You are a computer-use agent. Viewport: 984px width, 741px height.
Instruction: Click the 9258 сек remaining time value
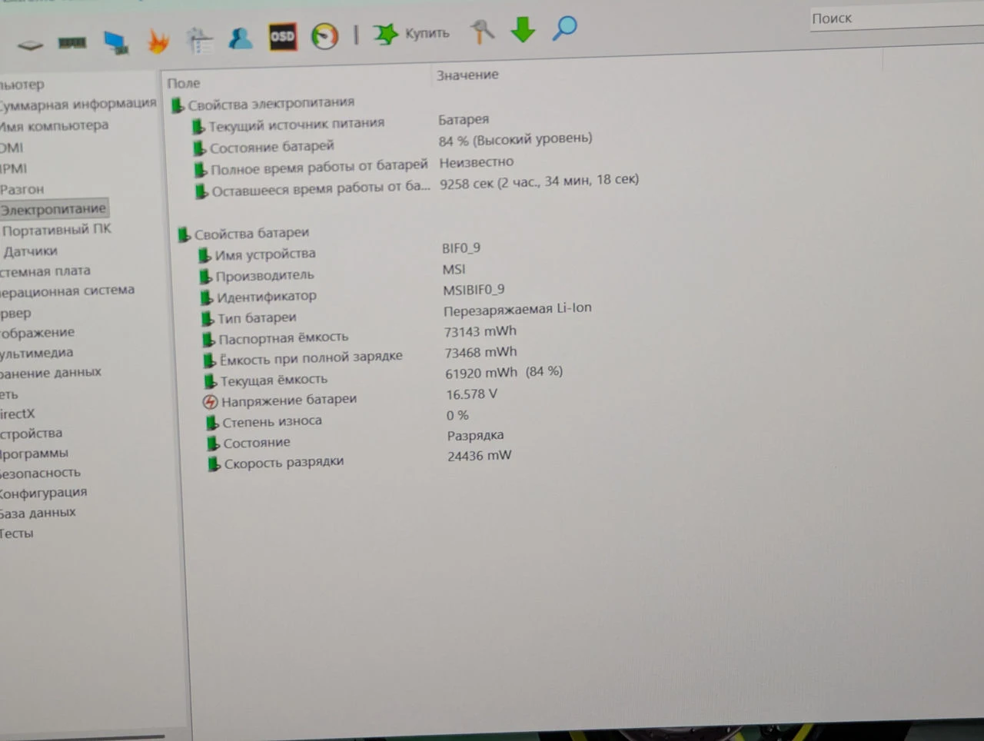click(539, 181)
